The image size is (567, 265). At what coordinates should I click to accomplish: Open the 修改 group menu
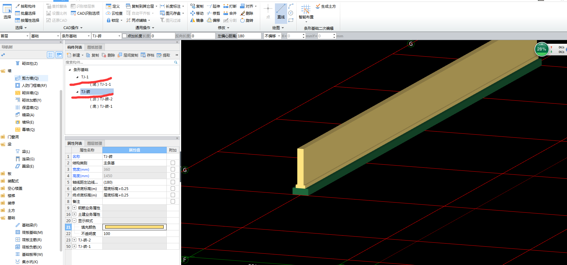pos(223,28)
